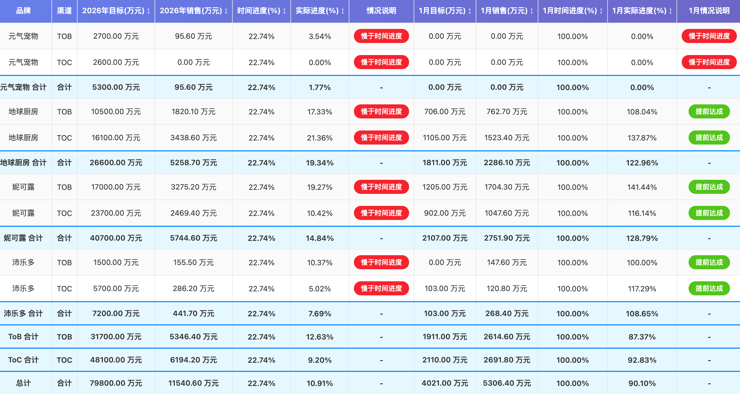Image resolution: width=740 pixels, height=394 pixels.
Task: Select the 108.04% January progress cell
Action: coord(642,112)
